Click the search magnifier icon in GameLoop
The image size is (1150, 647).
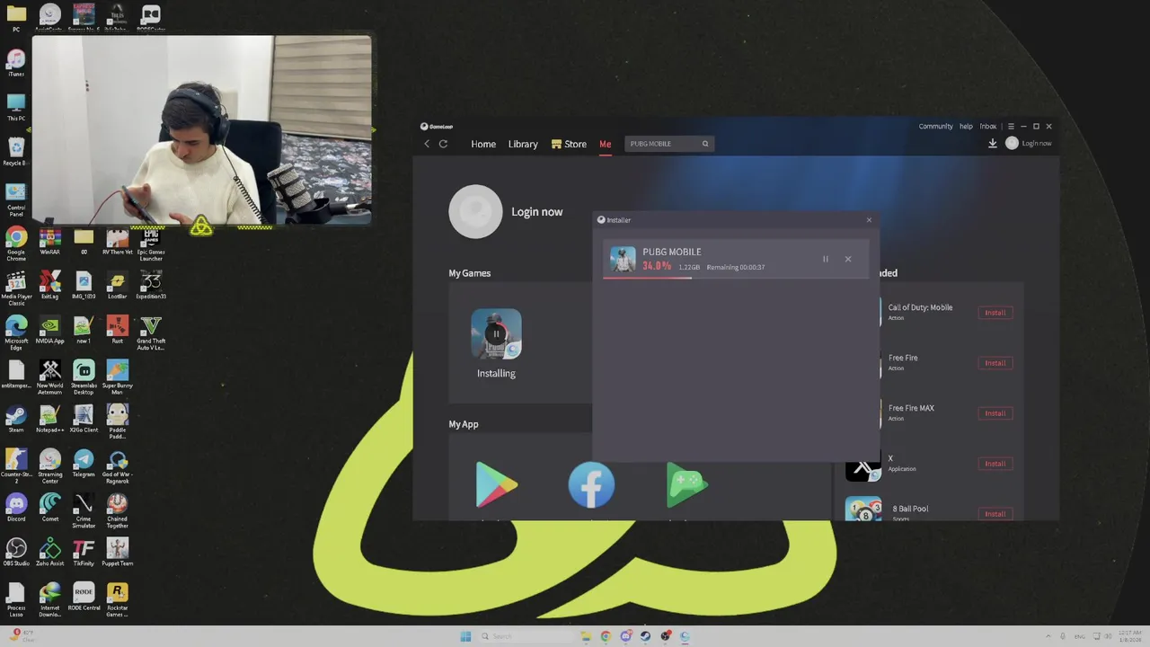tap(705, 144)
